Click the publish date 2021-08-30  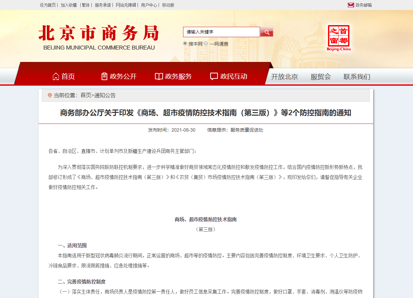183,130
